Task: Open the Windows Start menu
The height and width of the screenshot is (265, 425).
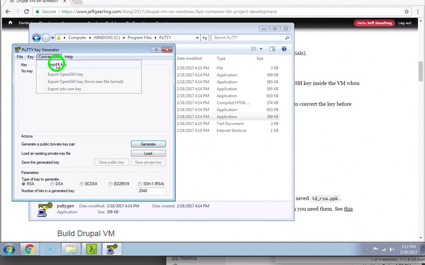Action: tap(9, 249)
